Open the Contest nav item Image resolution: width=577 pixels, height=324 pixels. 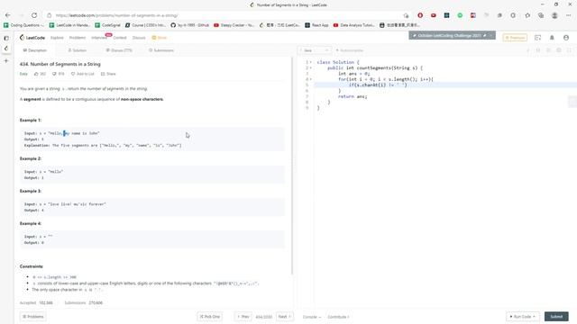(120, 38)
